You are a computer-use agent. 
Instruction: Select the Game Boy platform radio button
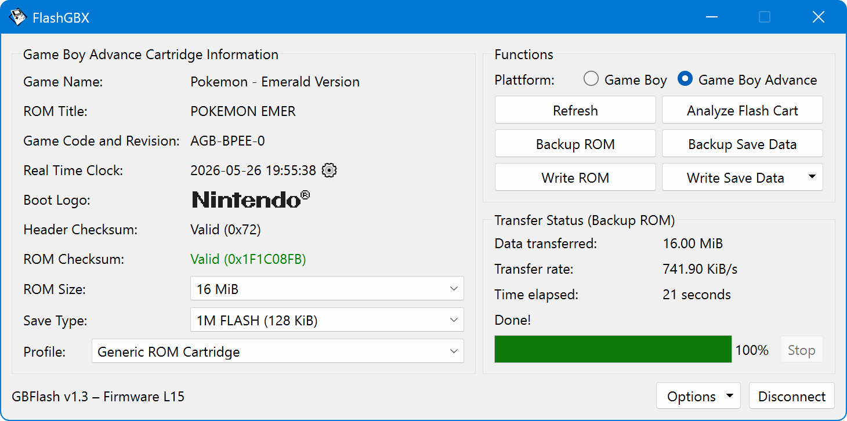point(591,79)
